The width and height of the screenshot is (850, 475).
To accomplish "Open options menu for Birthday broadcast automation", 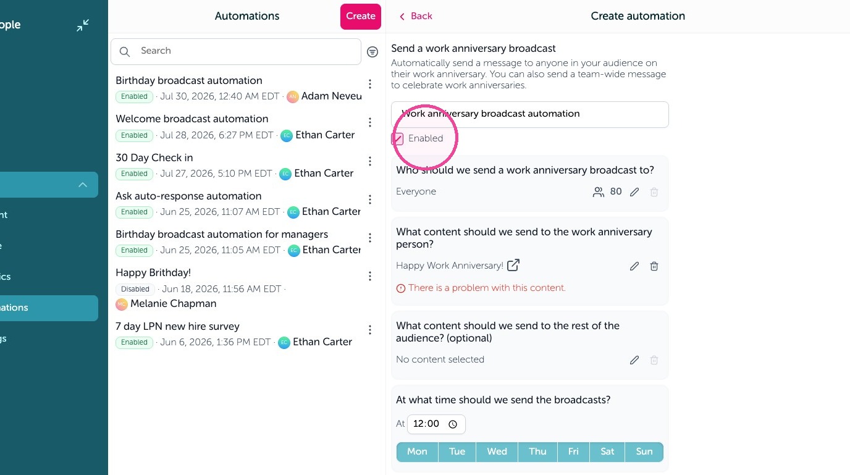I will click(x=370, y=84).
